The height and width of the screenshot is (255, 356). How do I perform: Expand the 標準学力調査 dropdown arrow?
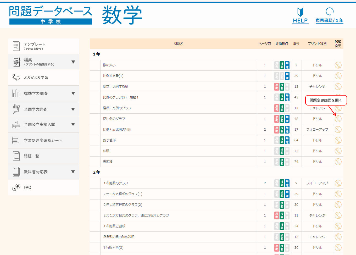pos(73,93)
